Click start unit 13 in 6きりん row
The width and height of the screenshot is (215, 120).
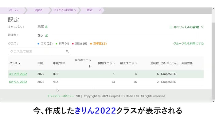pos(113,82)
